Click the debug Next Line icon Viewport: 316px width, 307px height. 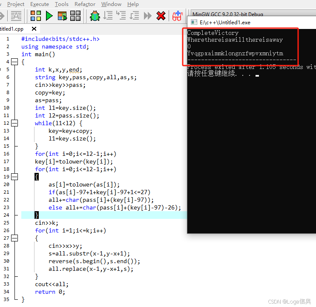point(108,16)
